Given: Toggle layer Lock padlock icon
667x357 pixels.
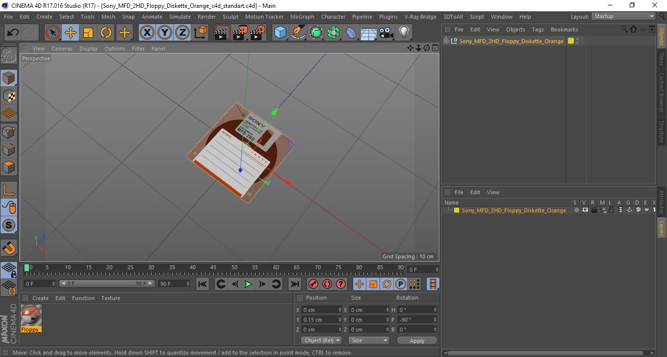Looking at the screenshot, I should 612,210.
